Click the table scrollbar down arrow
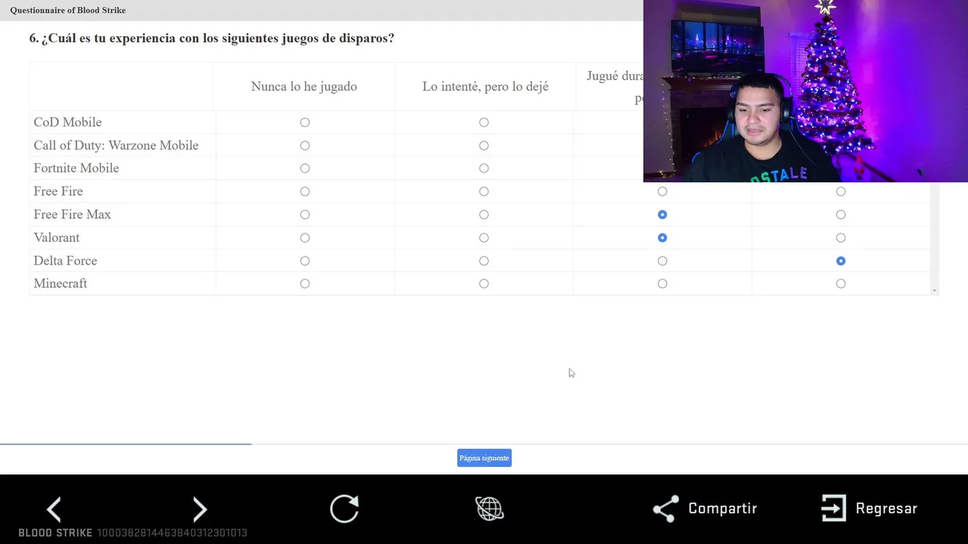Screen dimensions: 968x544 pos(935,291)
